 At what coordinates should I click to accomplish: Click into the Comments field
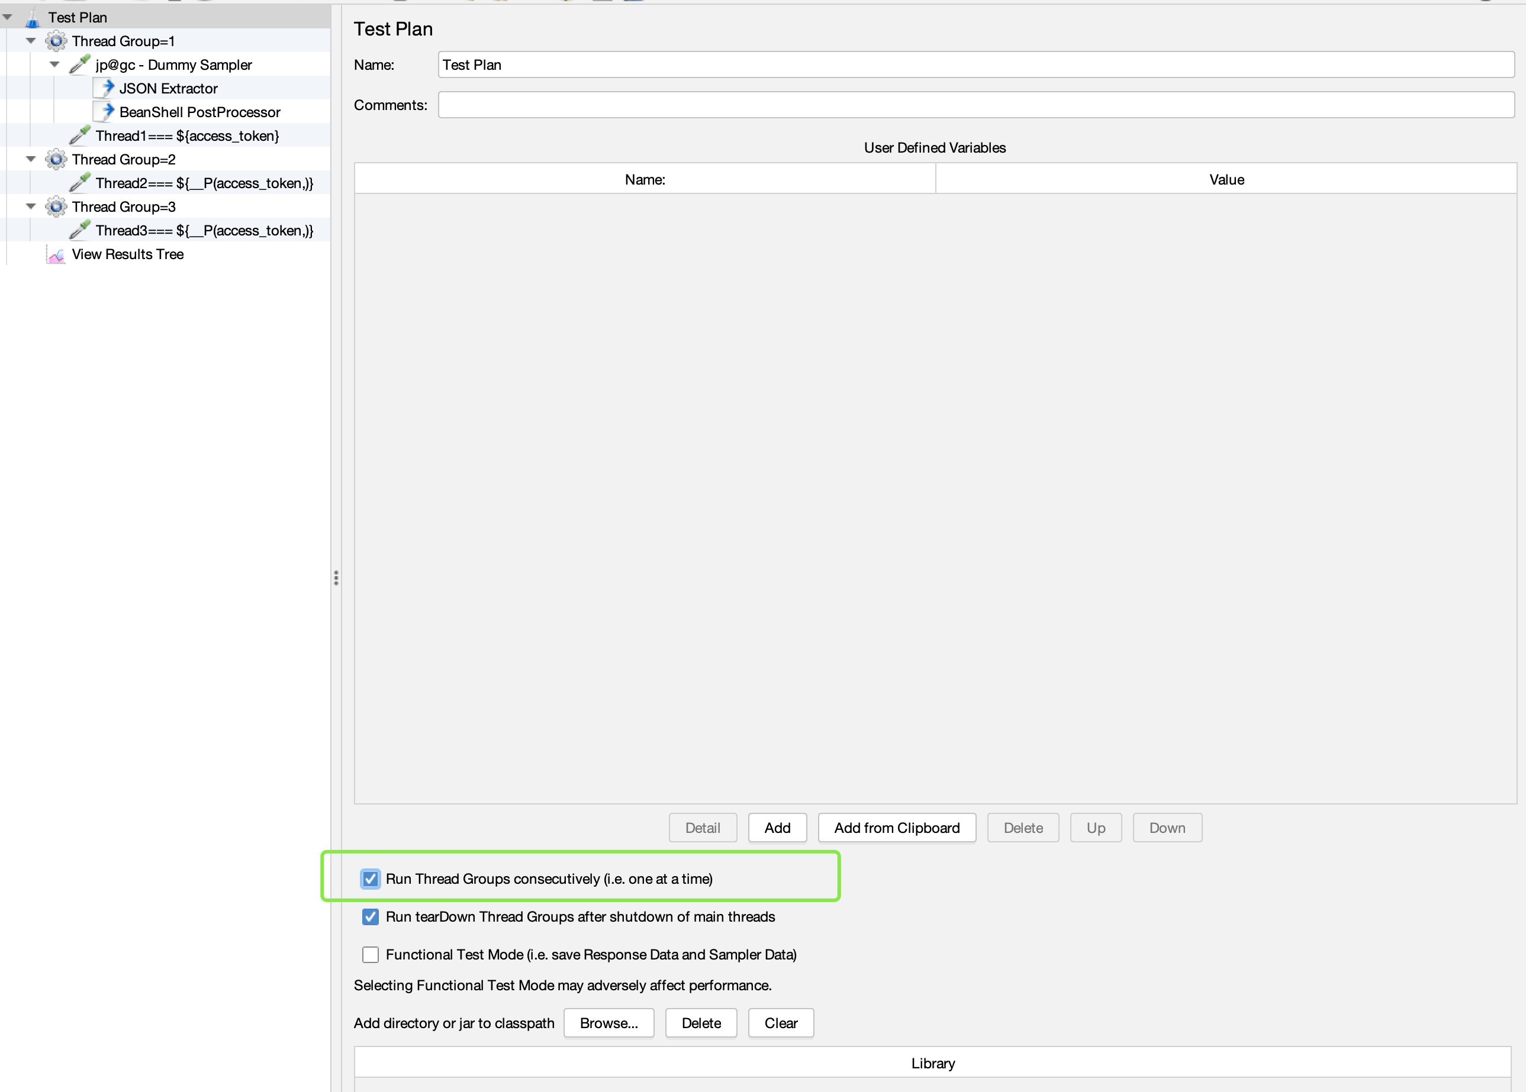[976, 105]
